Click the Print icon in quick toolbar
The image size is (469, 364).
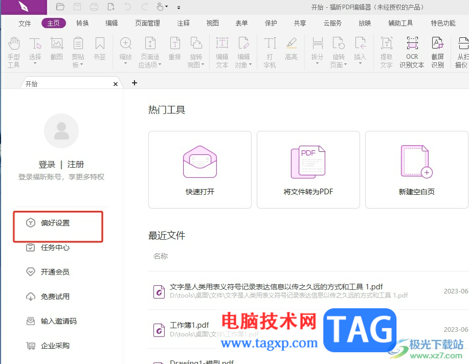[94, 7]
